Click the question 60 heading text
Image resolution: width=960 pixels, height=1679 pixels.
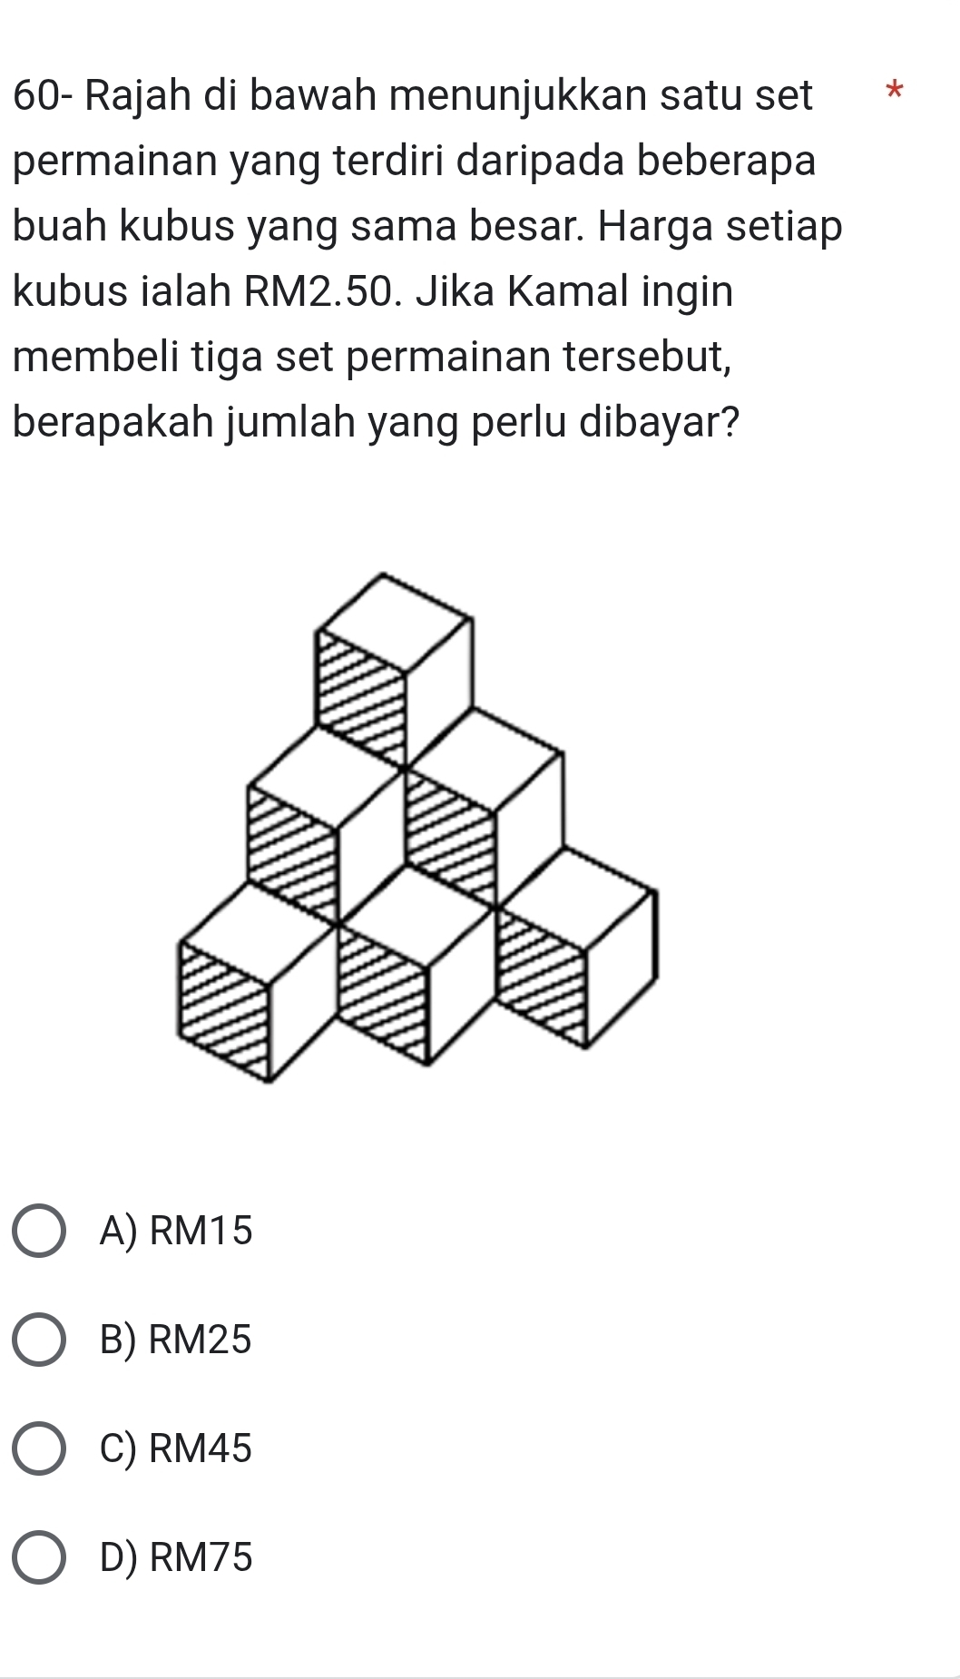point(414,95)
